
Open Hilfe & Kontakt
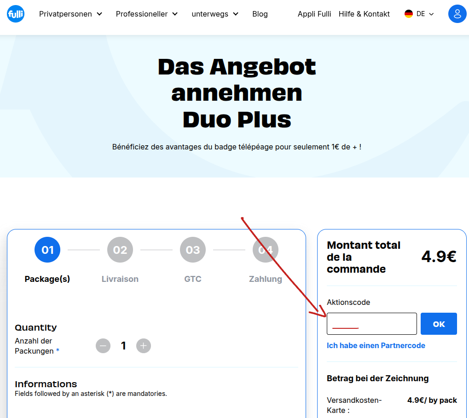[364, 14]
